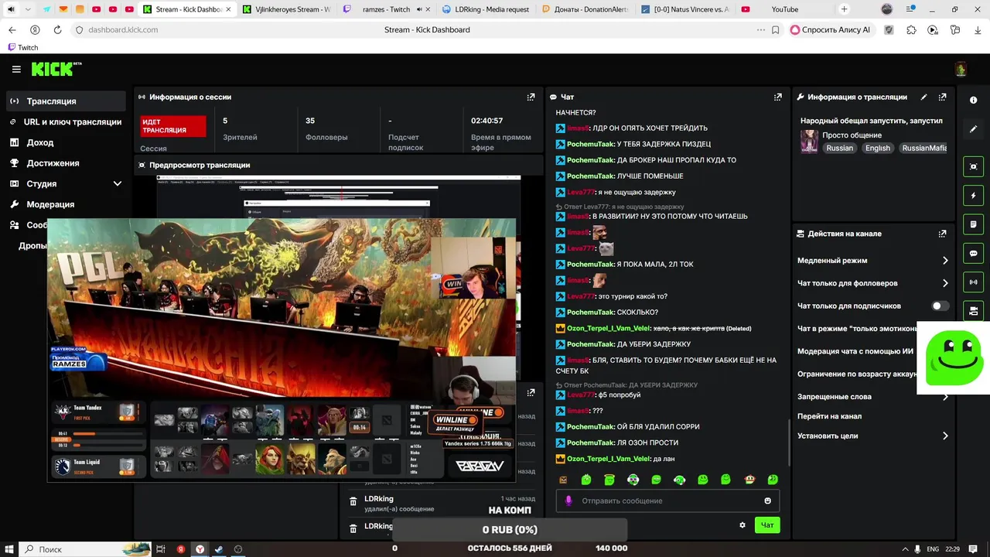Insert the green halo emote
Screen dimensions: 990x557
pyautogui.click(x=609, y=480)
